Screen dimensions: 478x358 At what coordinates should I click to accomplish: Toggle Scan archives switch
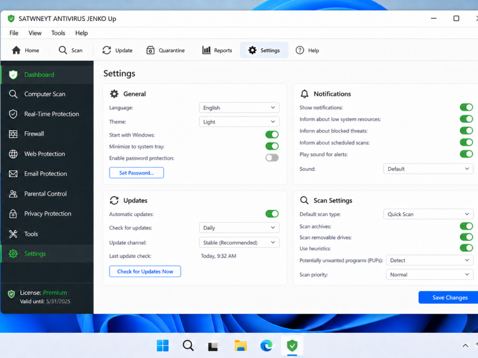pos(467,226)
